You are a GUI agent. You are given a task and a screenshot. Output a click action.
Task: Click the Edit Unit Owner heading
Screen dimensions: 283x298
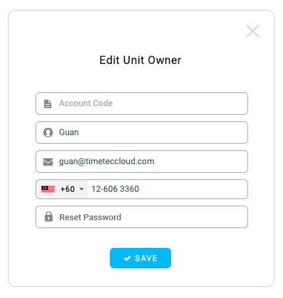coord(140,60)
